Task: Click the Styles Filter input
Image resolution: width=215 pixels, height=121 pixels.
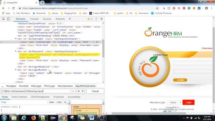Action: click(24, 102)
